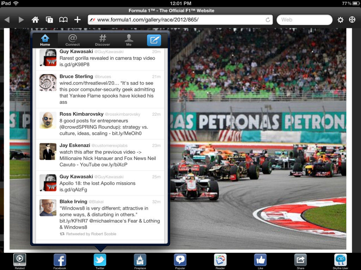Screen dimensions: 361x270
Task: Select the @Blakei handle
Action: click(96, 202)
